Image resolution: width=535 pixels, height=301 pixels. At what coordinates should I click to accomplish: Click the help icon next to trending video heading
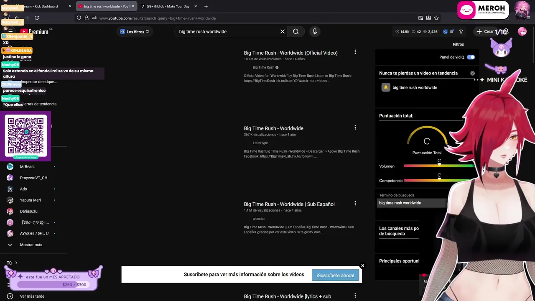472,73
